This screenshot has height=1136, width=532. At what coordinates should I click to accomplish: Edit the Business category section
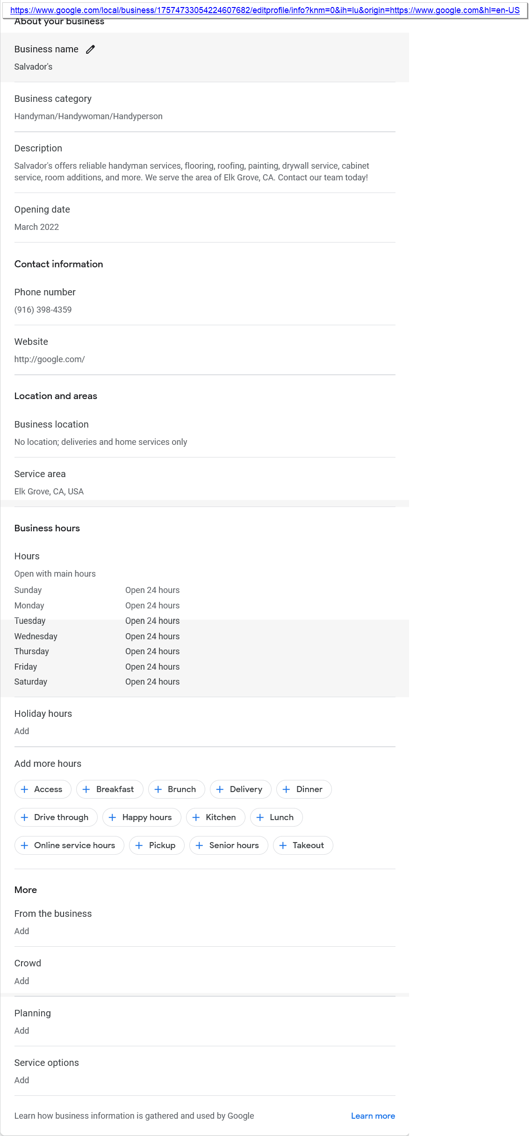click(x=205, y=107)
